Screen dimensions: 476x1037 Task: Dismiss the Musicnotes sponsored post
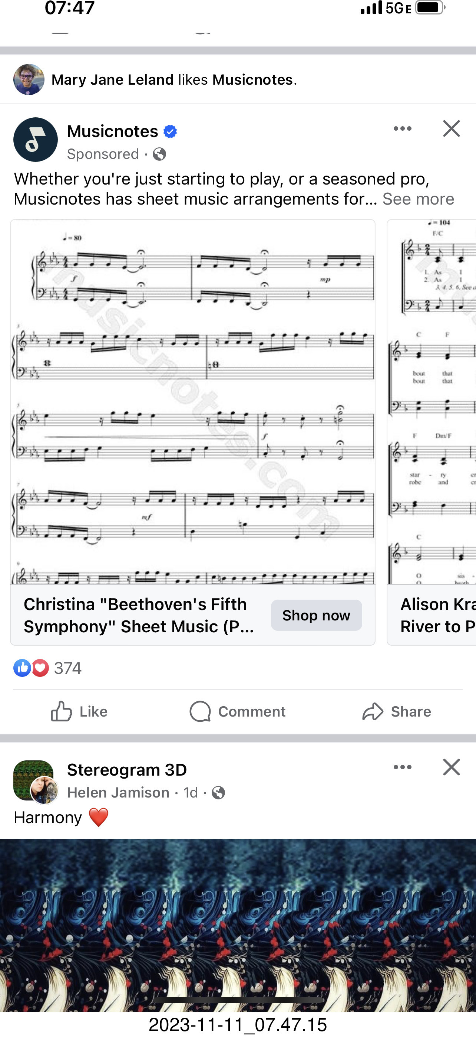[x=451, y=129]
